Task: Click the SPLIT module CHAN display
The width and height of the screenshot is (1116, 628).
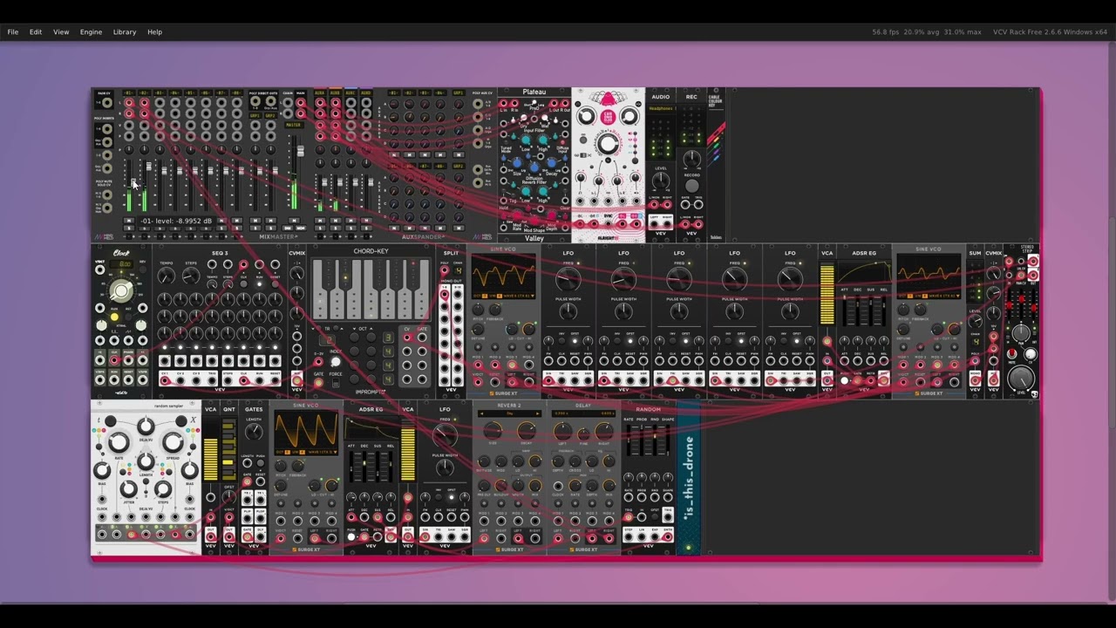Action: [459, 271]
